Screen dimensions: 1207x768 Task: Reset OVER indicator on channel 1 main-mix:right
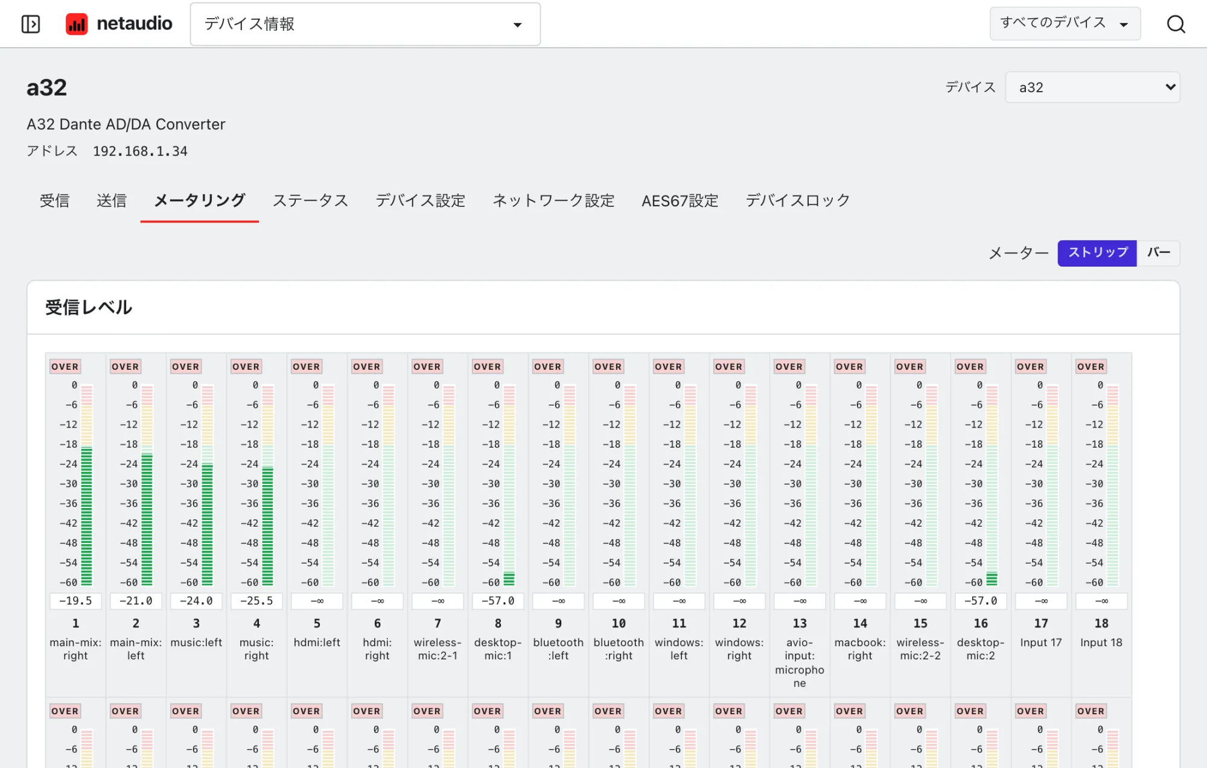[65, 366]
